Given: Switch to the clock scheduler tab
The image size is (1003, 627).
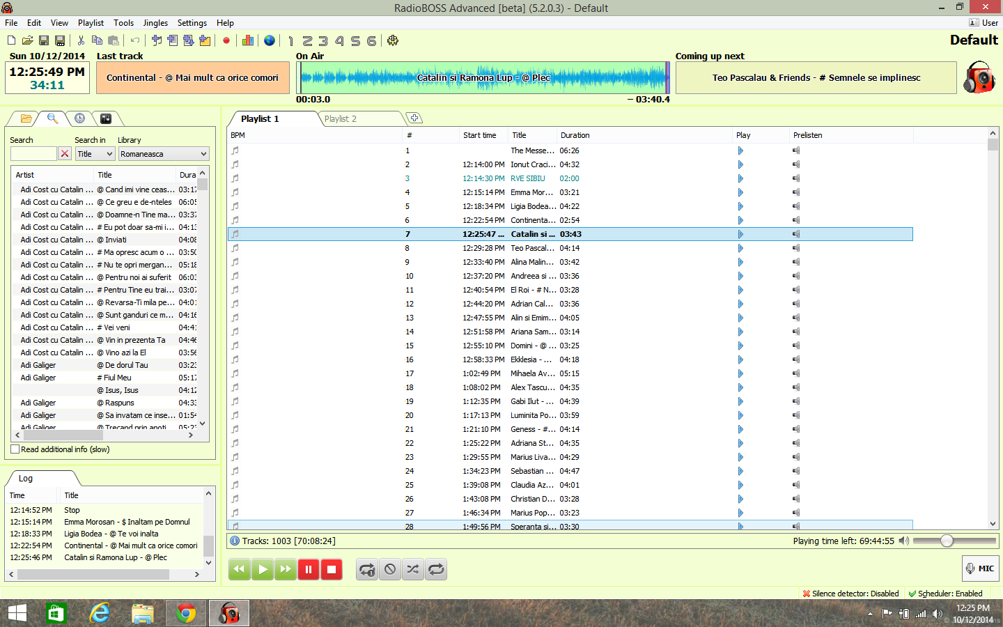Looking at the screenshot, I should [x=79, y=118].
